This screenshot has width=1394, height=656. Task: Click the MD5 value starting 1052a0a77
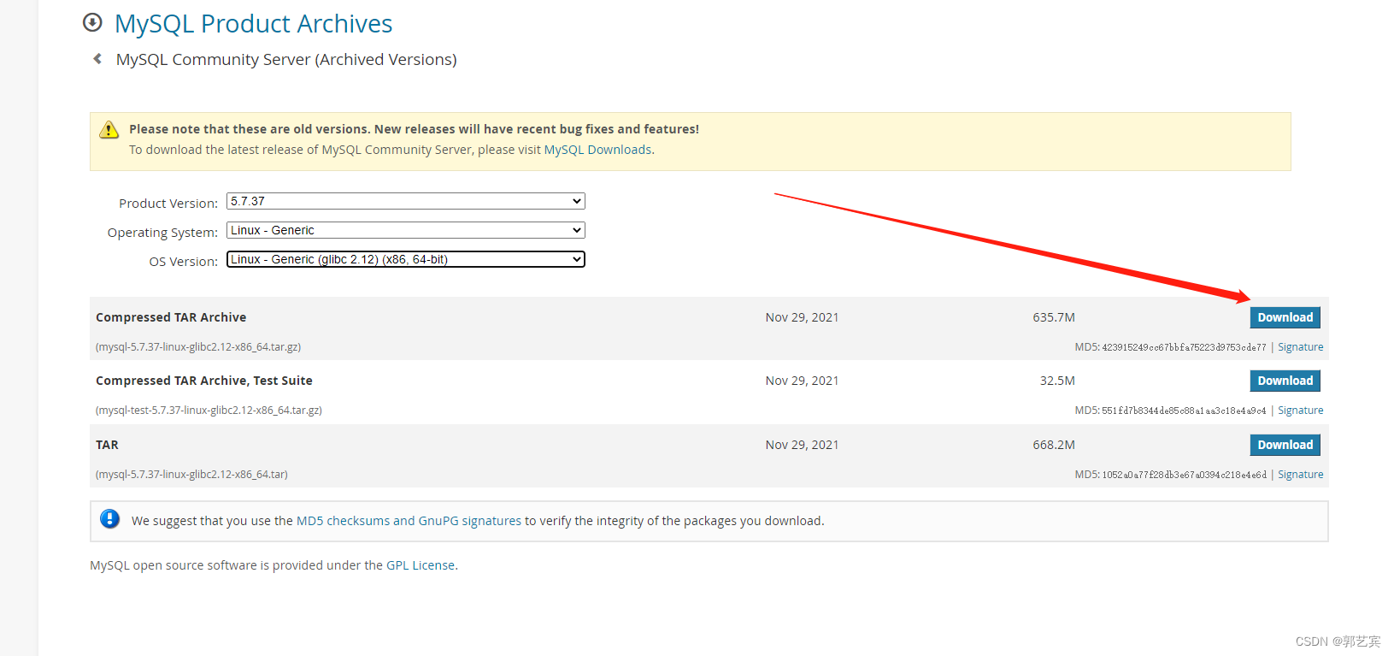[x=1184, y=475]
